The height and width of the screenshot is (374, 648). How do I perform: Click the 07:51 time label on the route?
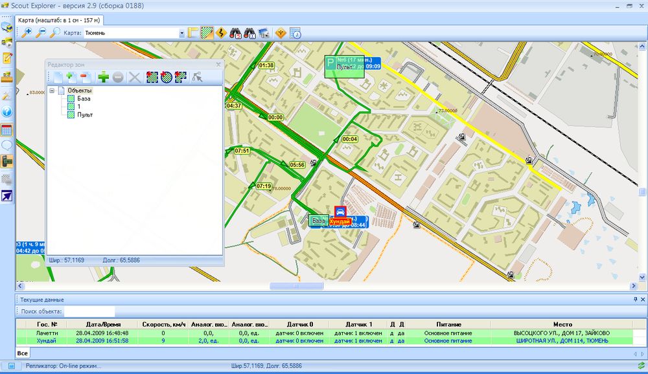point(242,151)
